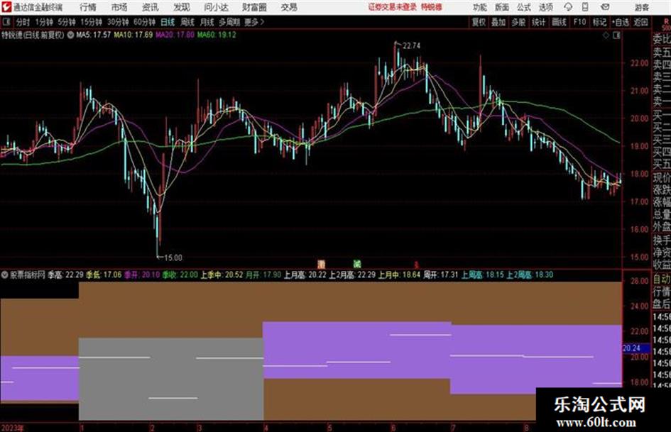Open the 资讯 menu
This screenshot has width=671, height=432.
(x=151, y=7)
